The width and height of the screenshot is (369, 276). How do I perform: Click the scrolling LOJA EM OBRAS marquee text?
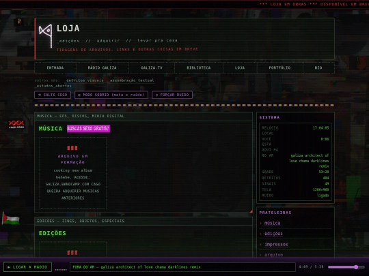click(314, 4)
